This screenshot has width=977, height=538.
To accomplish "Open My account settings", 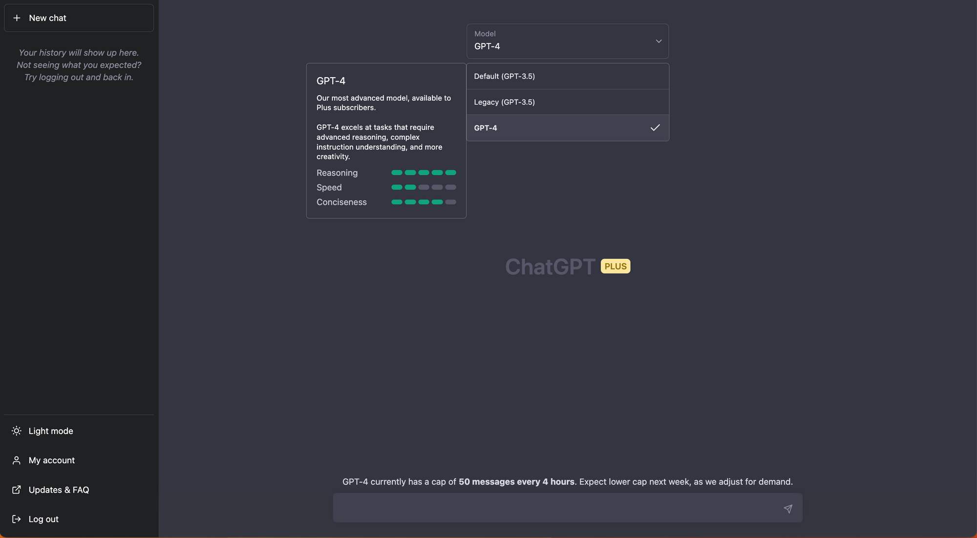I will coord(52,460).
